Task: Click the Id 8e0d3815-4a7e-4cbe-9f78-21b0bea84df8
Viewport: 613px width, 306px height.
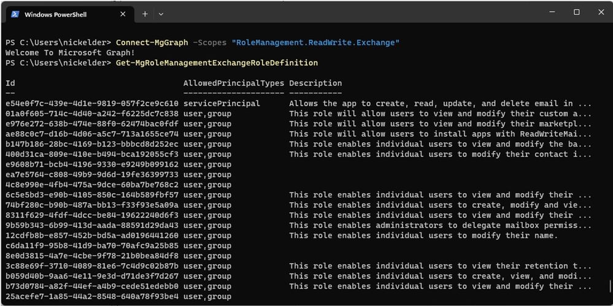Action: 92,256
